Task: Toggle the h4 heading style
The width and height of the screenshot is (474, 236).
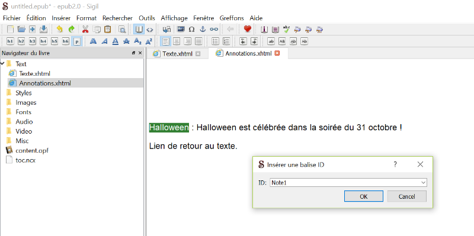Action: [43, 41]
